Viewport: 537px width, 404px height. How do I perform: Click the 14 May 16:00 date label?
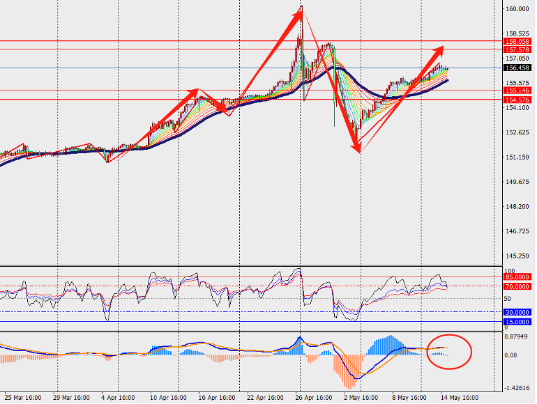pos(460,398)
